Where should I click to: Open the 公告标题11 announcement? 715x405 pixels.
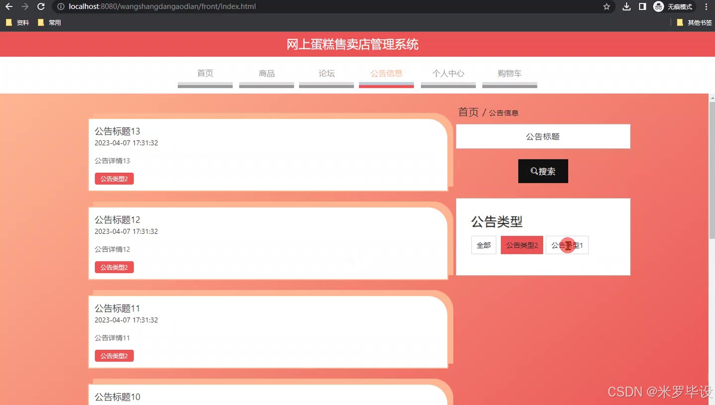tap(117, 308)
